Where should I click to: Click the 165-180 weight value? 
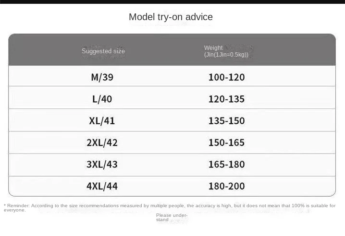point(226,165)
